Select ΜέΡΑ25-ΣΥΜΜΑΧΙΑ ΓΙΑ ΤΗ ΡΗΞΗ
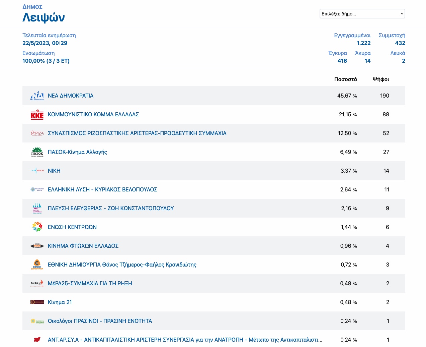Image resolution: width=426 pixels, height=347 pixels. [90, 283]
